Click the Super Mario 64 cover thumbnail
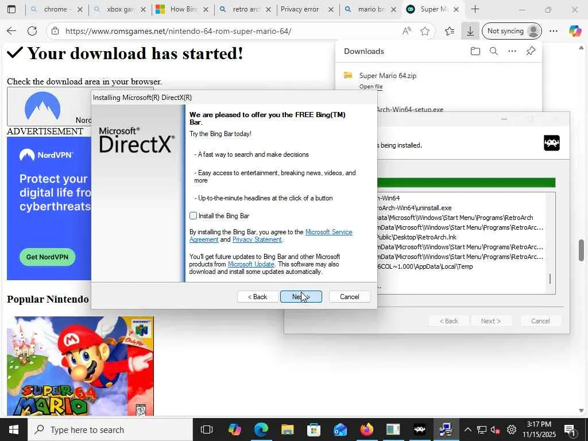 coord(80,366)
